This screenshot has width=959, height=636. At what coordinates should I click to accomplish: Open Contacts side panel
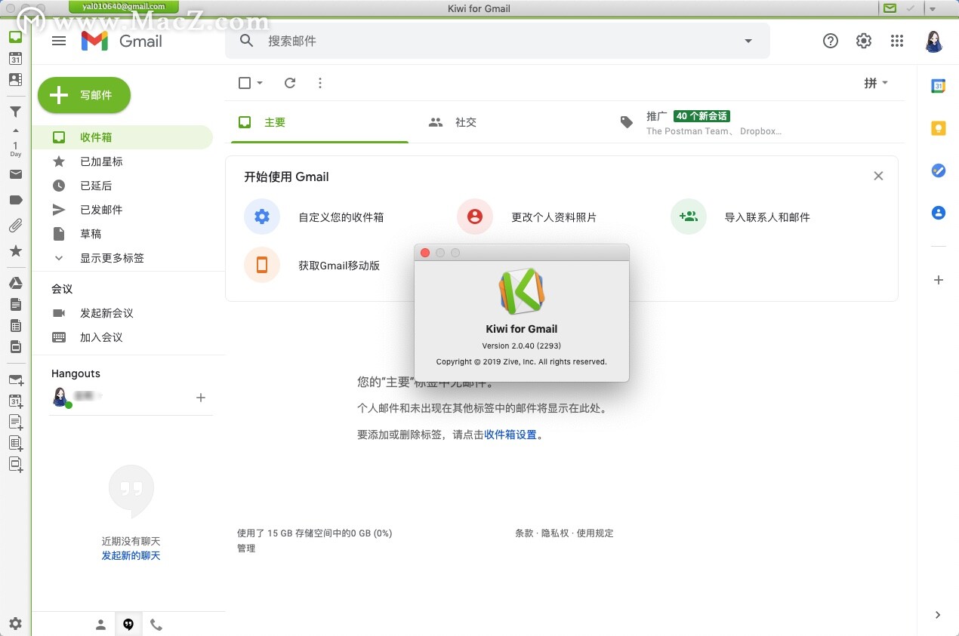point(938,213)
